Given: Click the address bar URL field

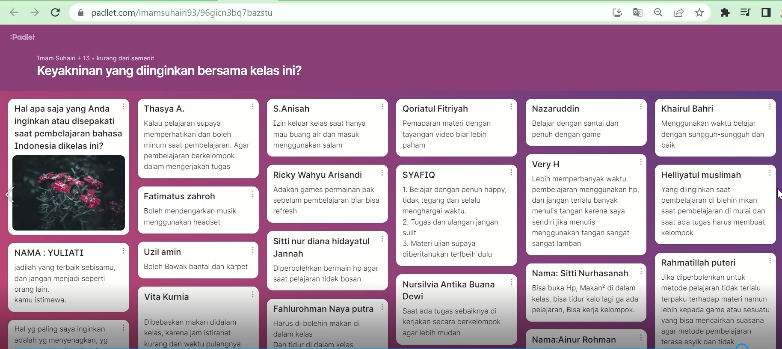Looking at the screenshot, I should point(299,12).
